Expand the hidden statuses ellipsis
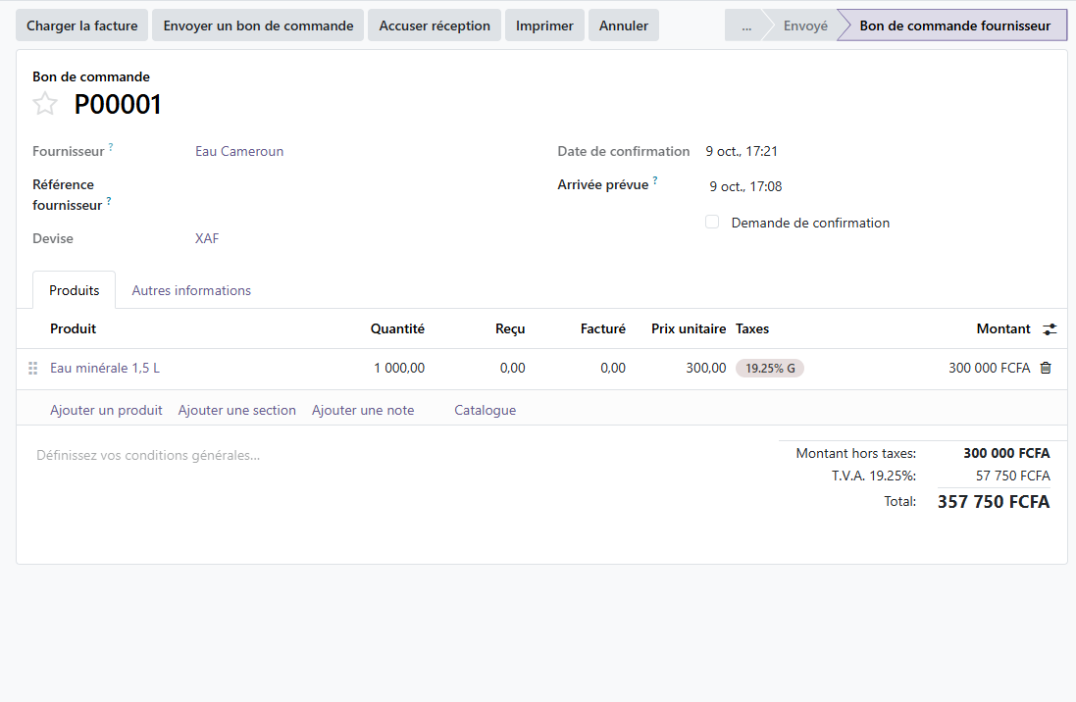This screenshot has height=702, width=1076. click(x=745, y=26)
